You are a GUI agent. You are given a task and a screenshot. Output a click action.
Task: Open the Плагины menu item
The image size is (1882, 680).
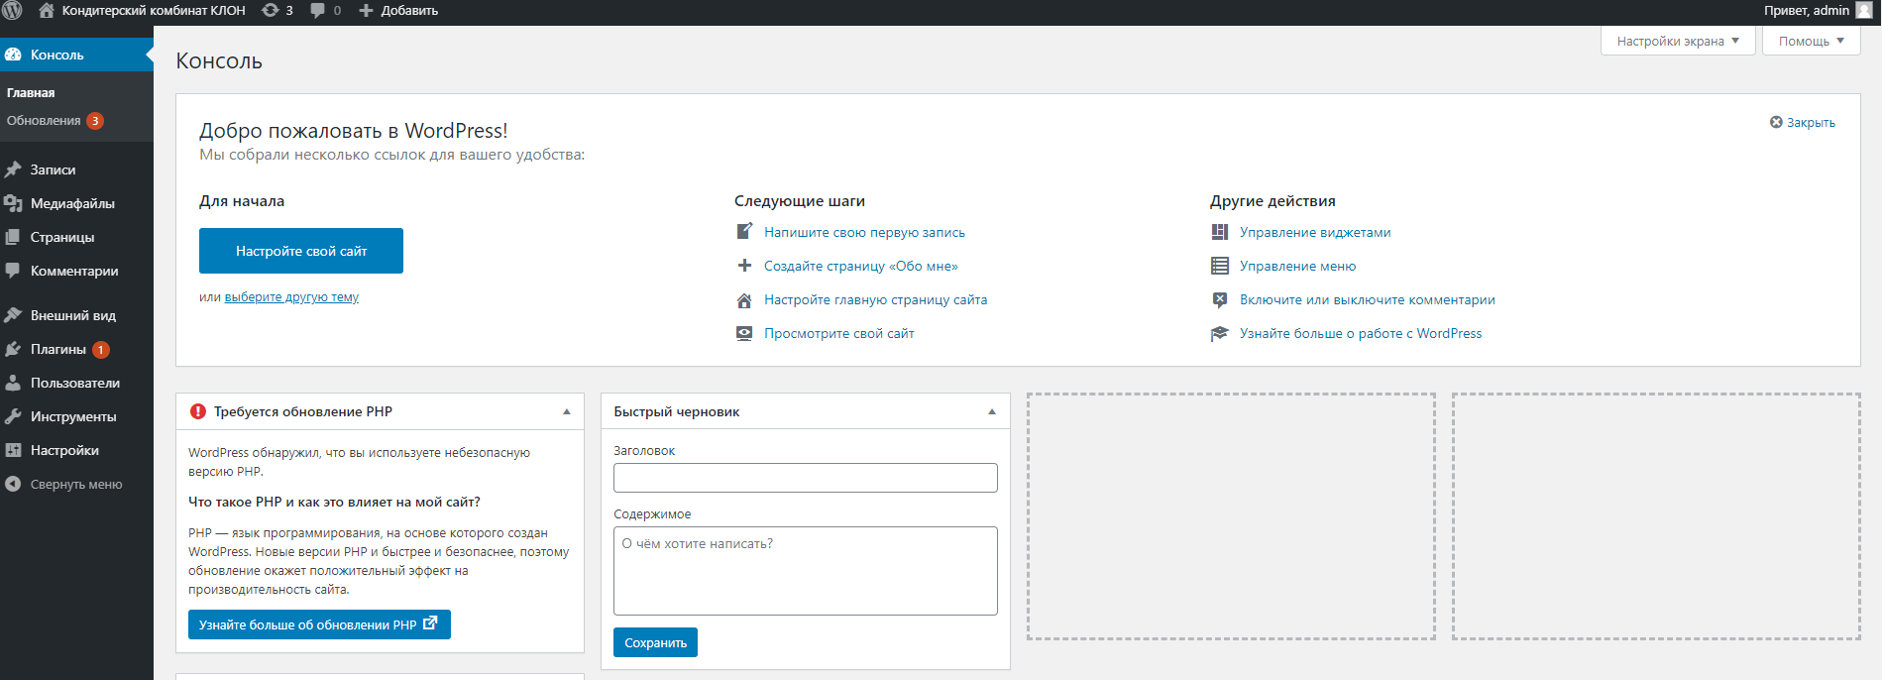(x=76, y=349)
